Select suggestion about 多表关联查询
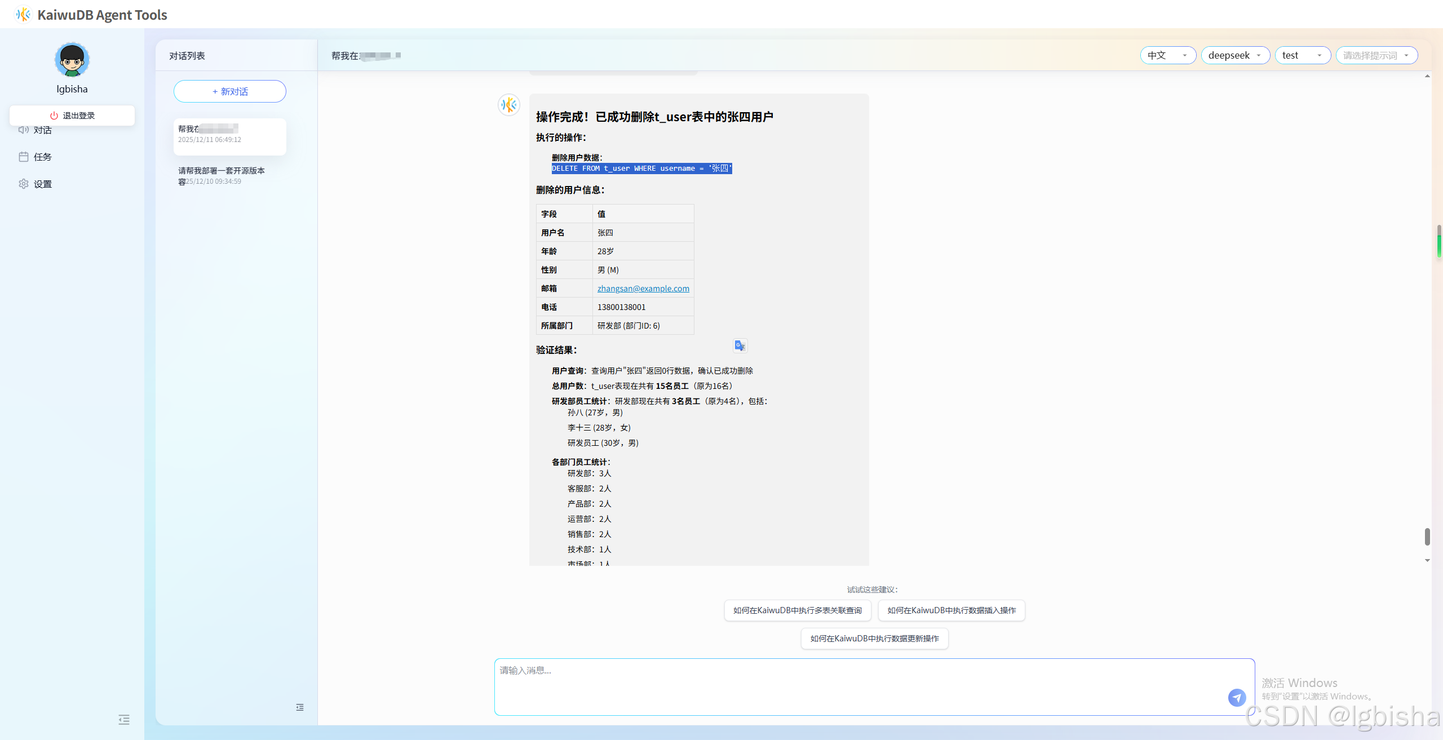 click(x=797, y=610)
